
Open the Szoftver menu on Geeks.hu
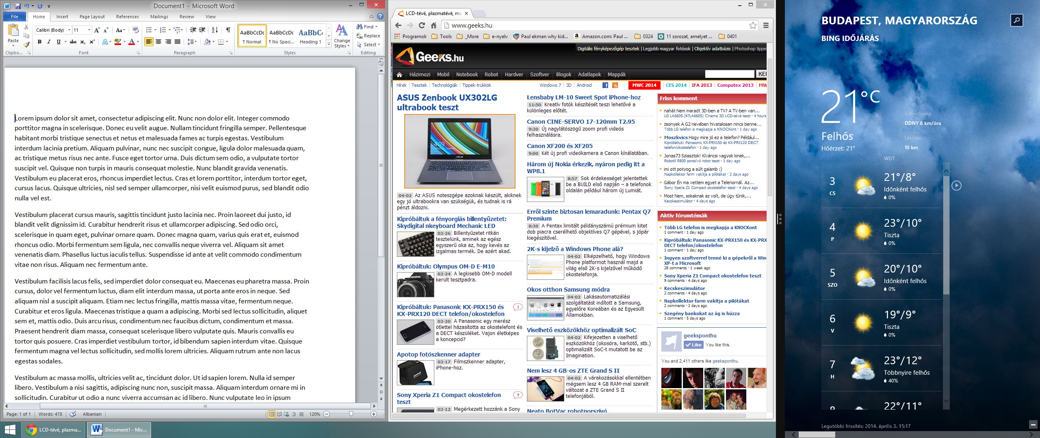click(x=539, y=75)
